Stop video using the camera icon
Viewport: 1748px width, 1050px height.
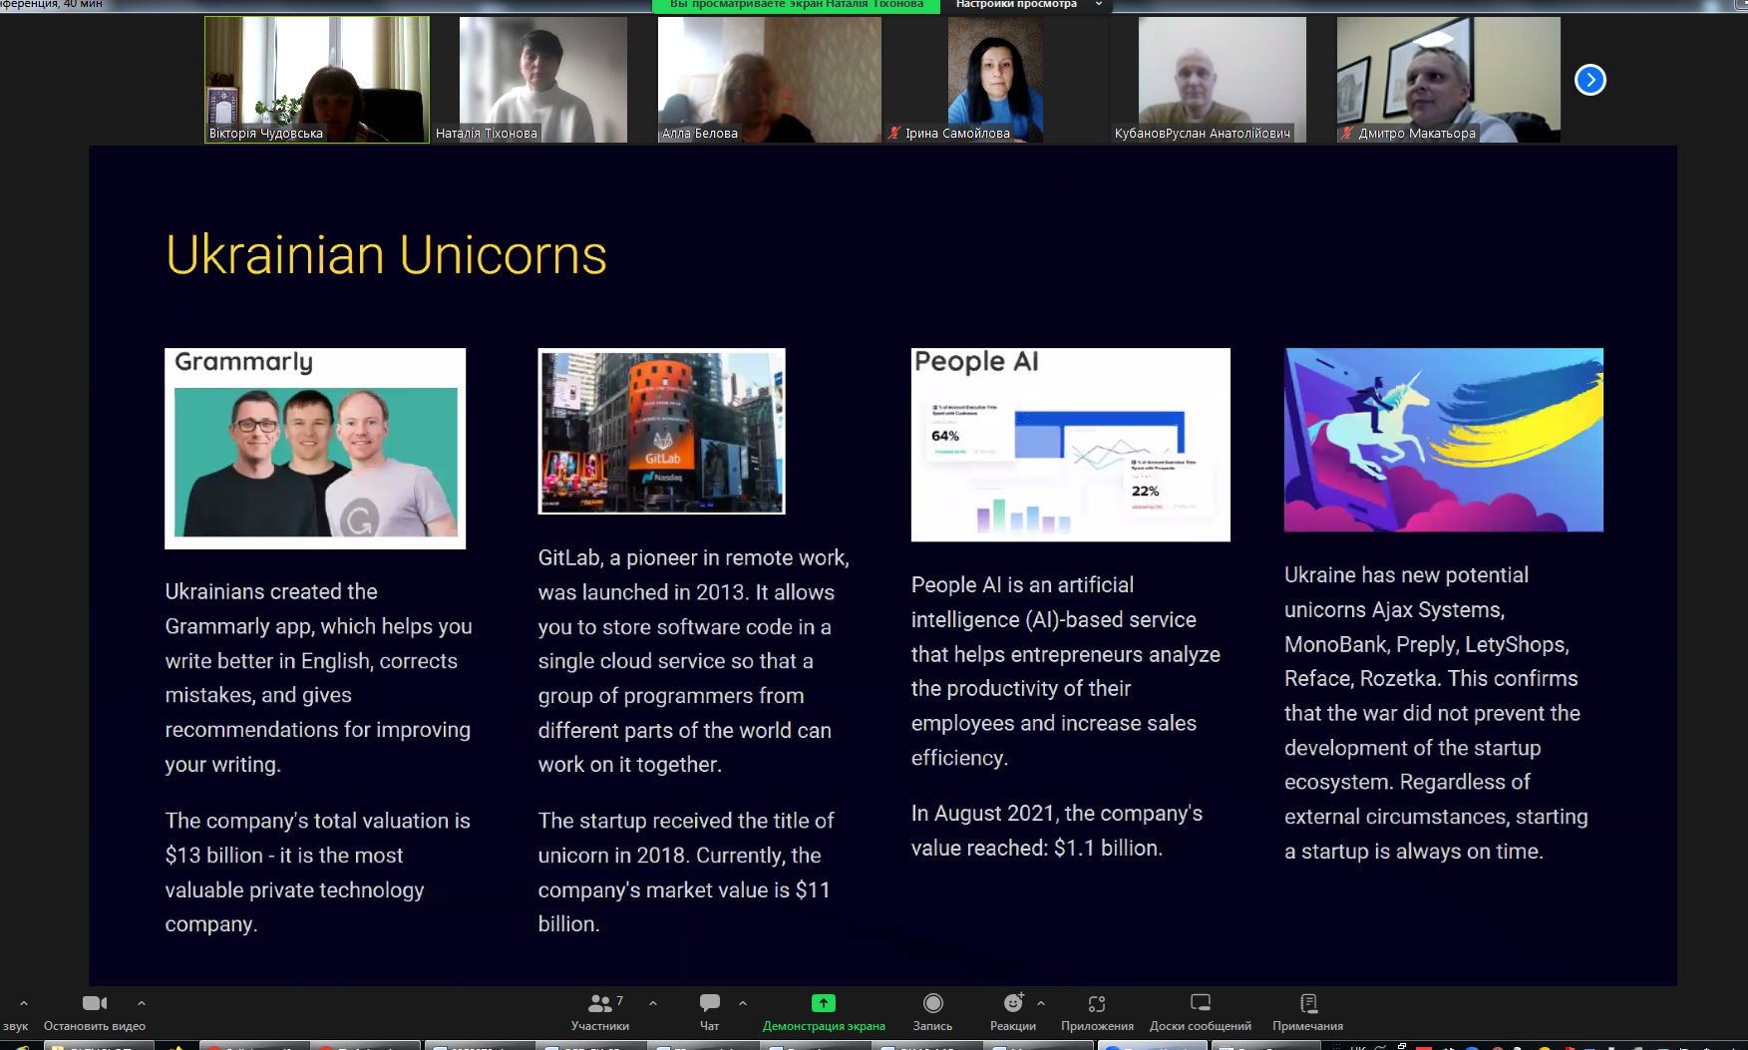click(x=95, y=1003)
